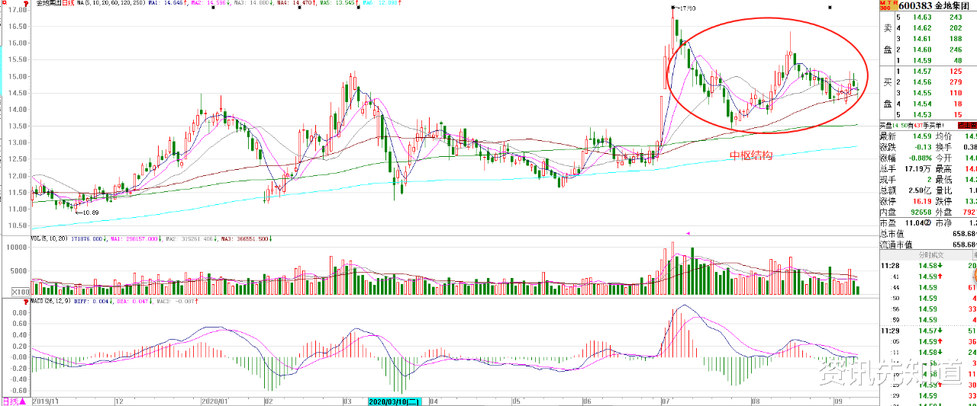977x406 pixels.
Task: Click the red button right of the sell-order alert
Action: [x=968, y=125]
